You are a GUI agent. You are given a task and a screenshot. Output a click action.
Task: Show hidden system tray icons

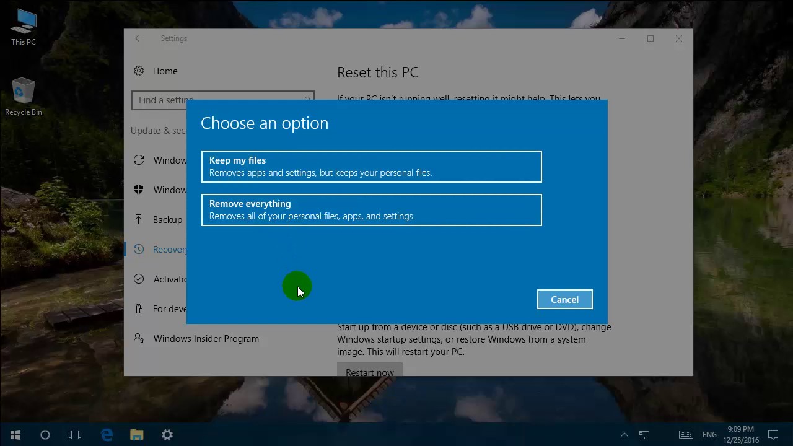624,435
